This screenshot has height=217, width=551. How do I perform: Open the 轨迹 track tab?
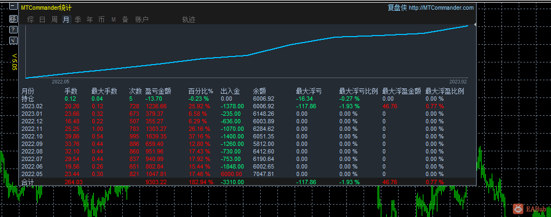tap(189, 20)
